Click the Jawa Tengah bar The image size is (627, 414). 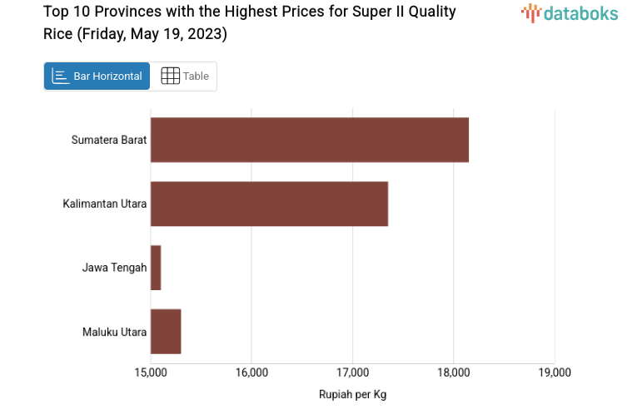[156, 268]
